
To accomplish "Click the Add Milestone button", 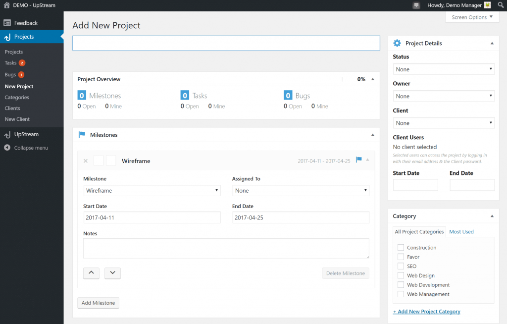I will (98, 302).
